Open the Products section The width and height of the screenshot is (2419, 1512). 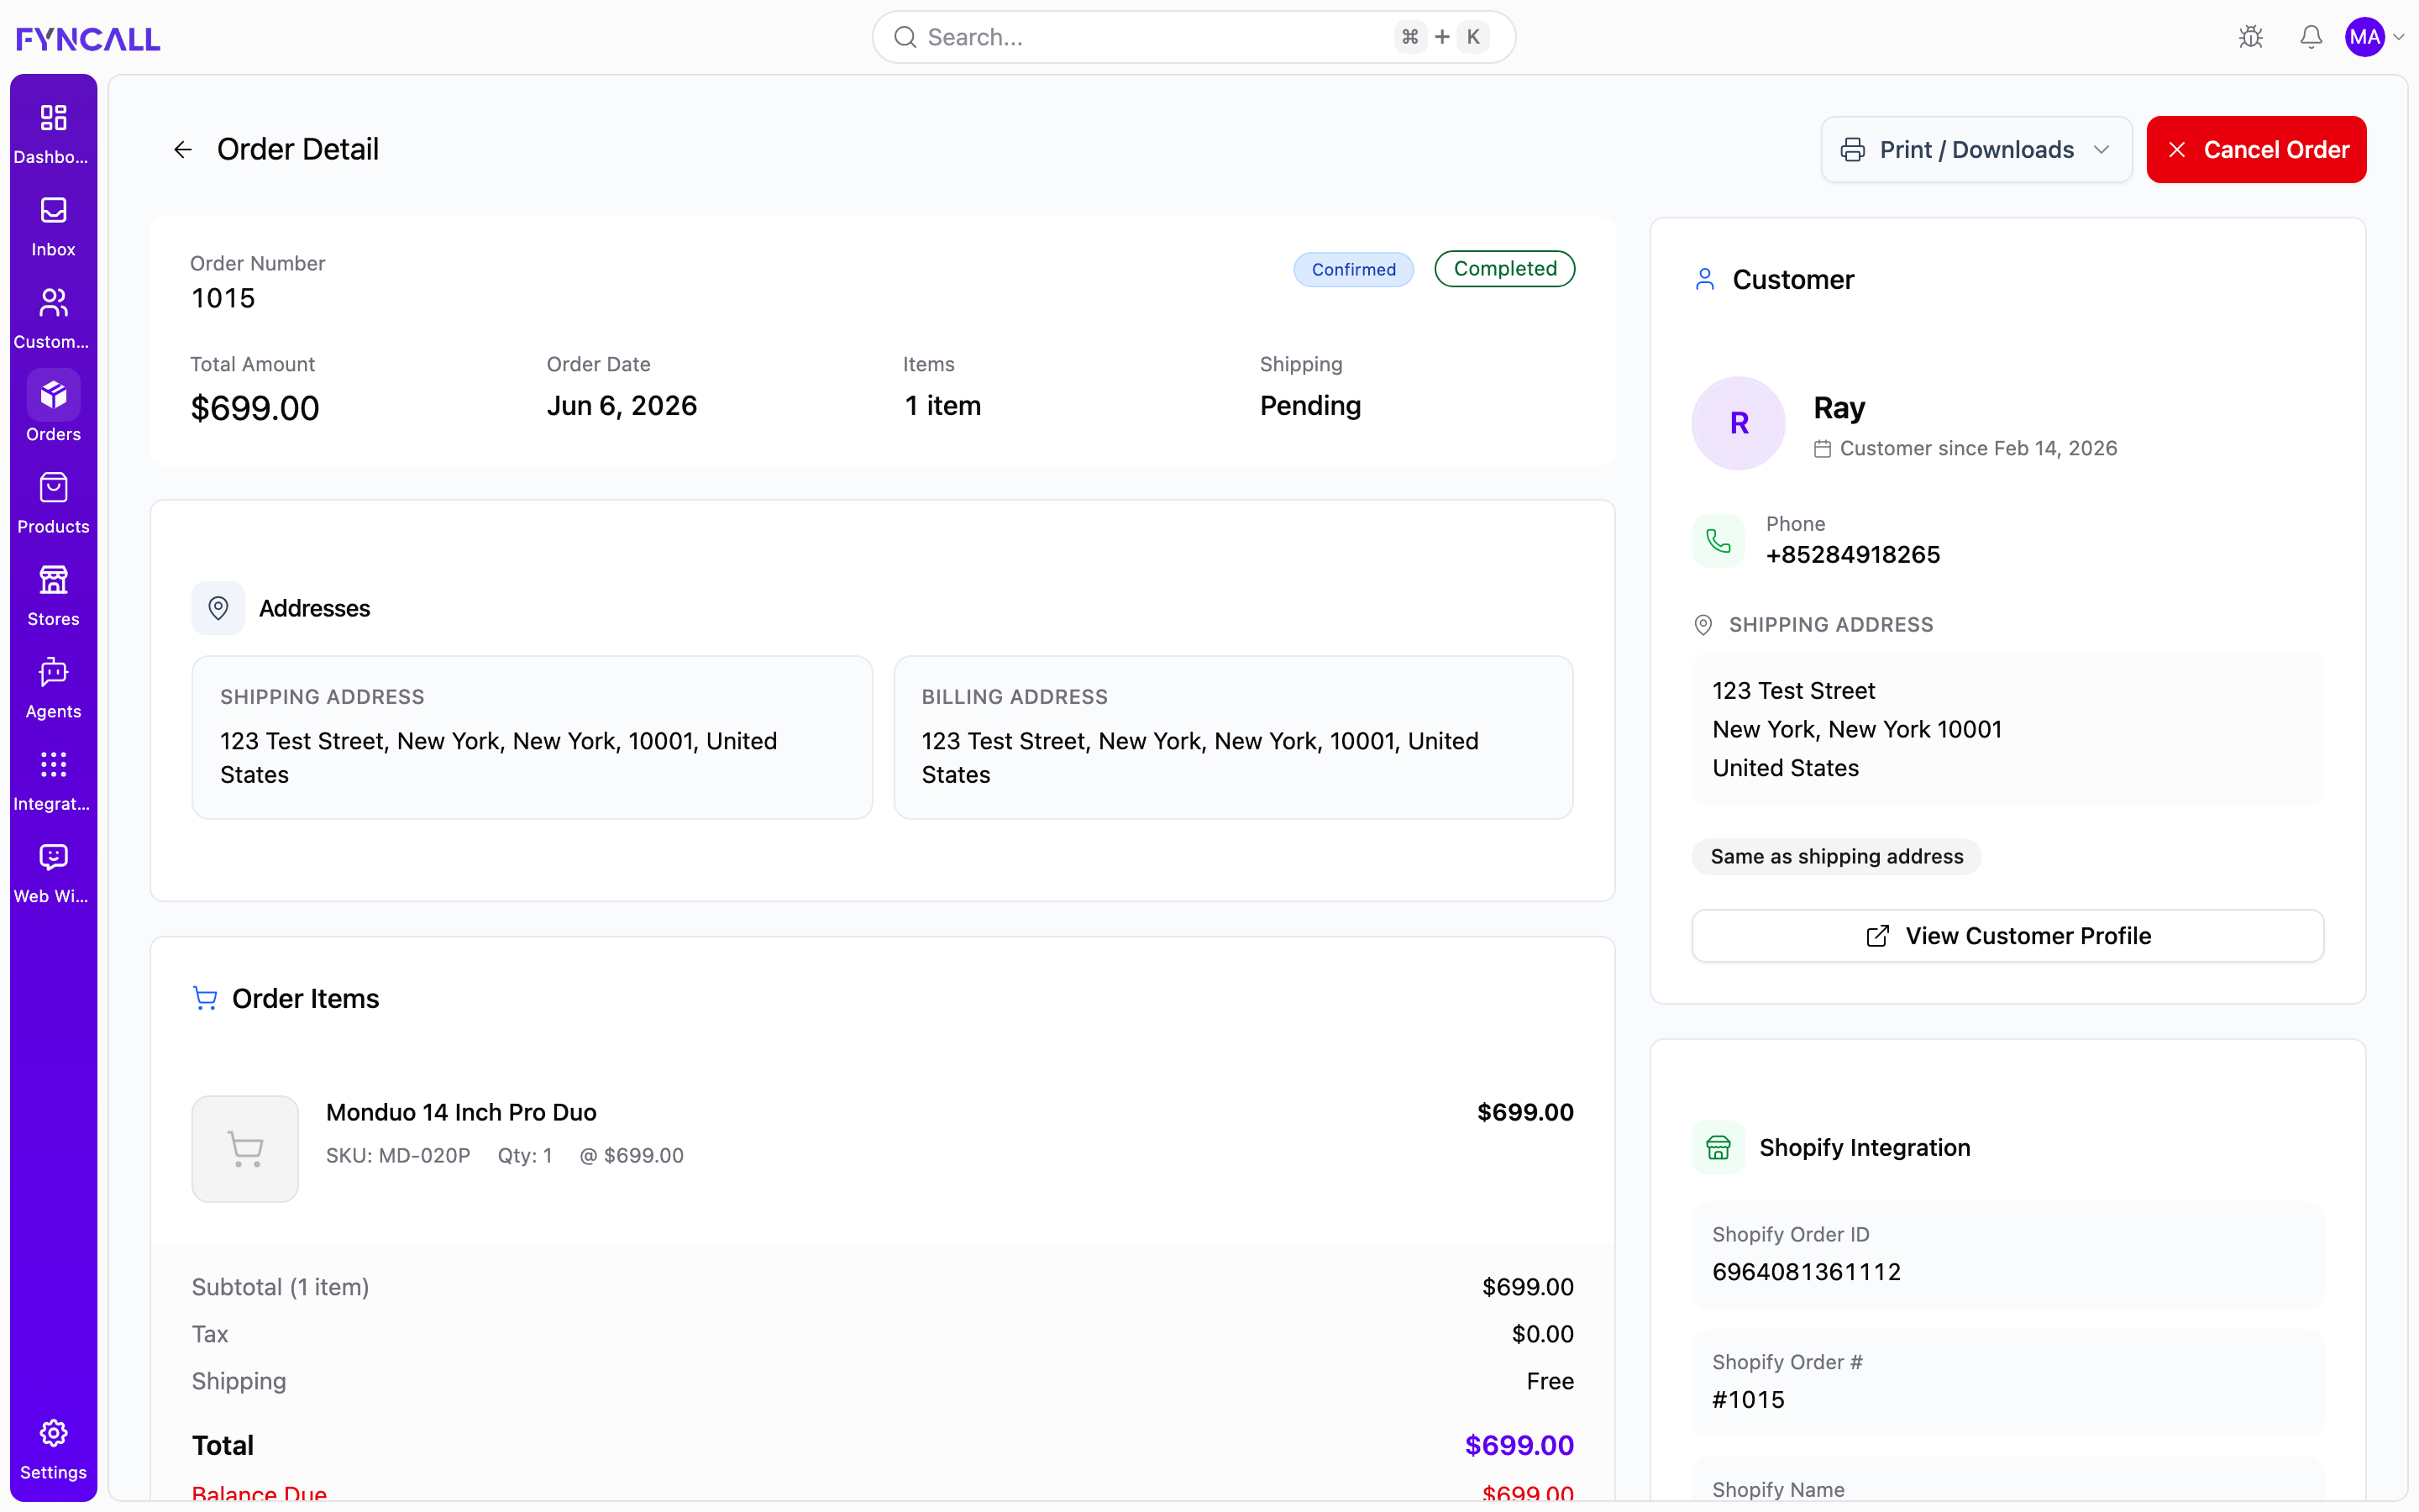click(53, 504)
